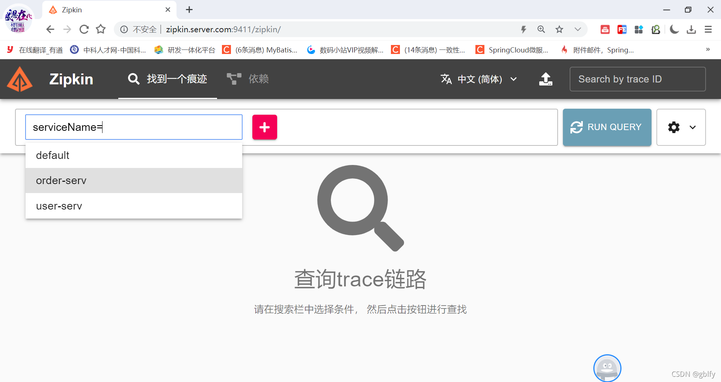Select order-serv from the suggestion list
This screenshot has height=382, width=721.
tap(61, 180)
